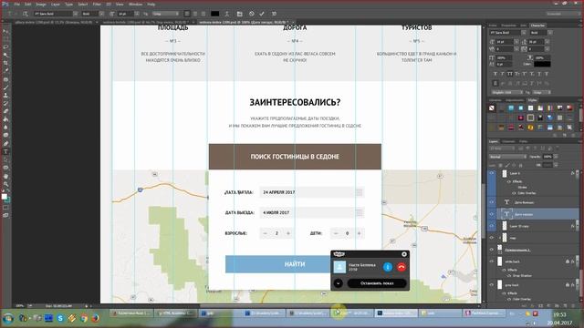Image resolution: width=584 pixels, height=328 pixels.
Task: Commit current text edits with checkmark
Action: [262, 14]
